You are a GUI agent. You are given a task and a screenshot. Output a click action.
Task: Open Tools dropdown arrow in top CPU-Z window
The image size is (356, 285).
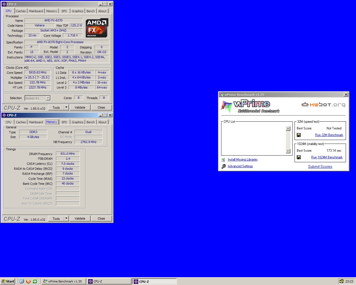click(x=66, y=107)
